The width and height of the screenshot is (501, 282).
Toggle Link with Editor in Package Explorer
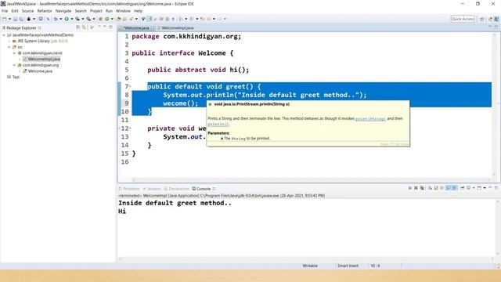tap(84, 27)
